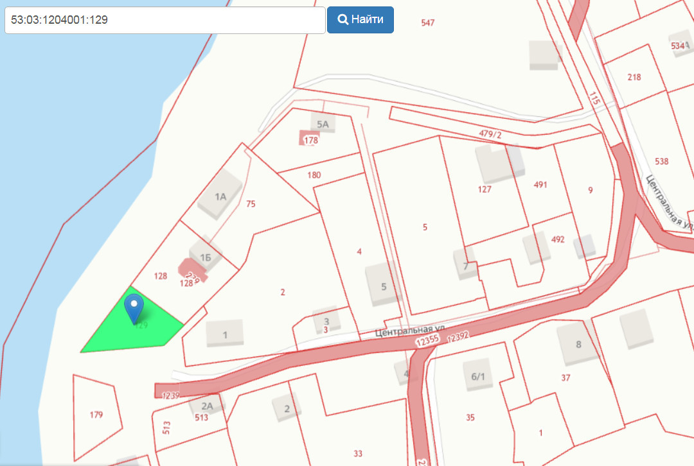The width and height of the screenshot is (694, 466).
Task: Click the rotated label 115
Action: [x=594, y=98]
